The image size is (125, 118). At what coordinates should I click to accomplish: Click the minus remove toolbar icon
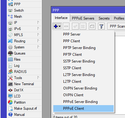pyautogui.click(x=66, y=26)
